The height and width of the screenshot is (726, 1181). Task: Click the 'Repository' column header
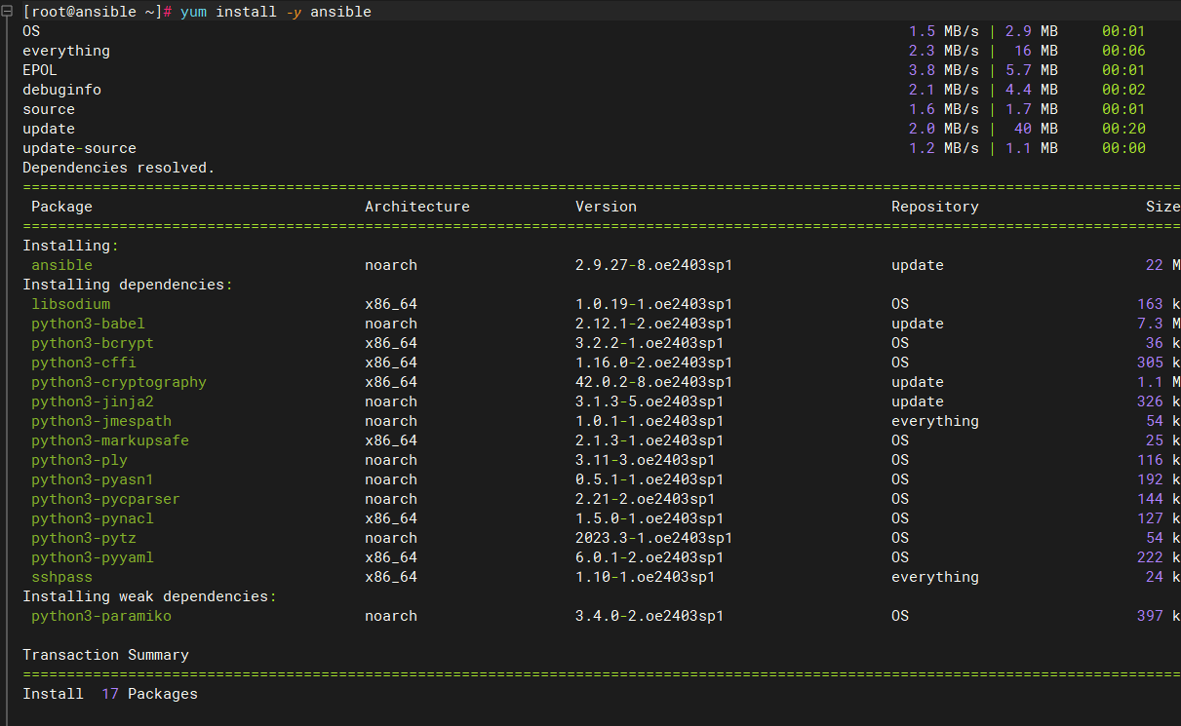pyautogui.click(x=935, y=207)
